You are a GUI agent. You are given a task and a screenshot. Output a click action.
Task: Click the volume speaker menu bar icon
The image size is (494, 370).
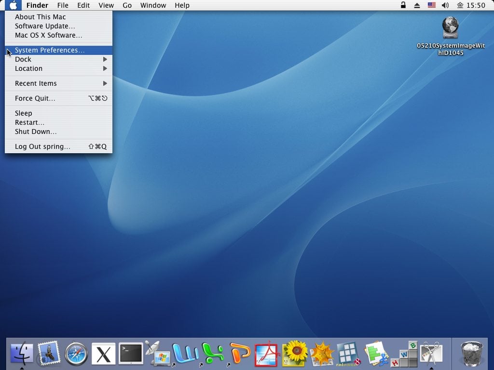[x=445, y=5]
